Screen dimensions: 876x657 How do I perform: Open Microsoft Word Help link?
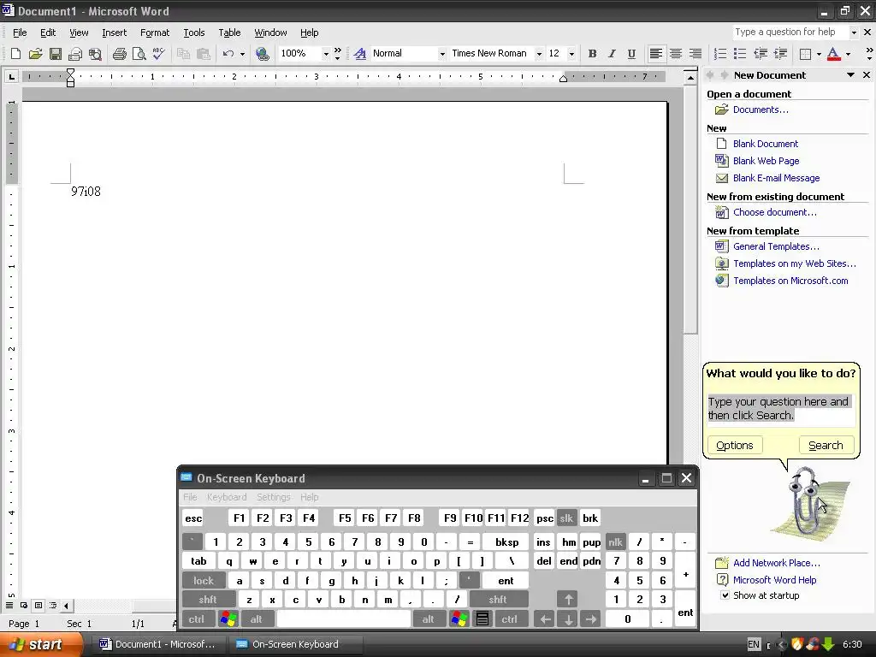(x=774, y=580)
